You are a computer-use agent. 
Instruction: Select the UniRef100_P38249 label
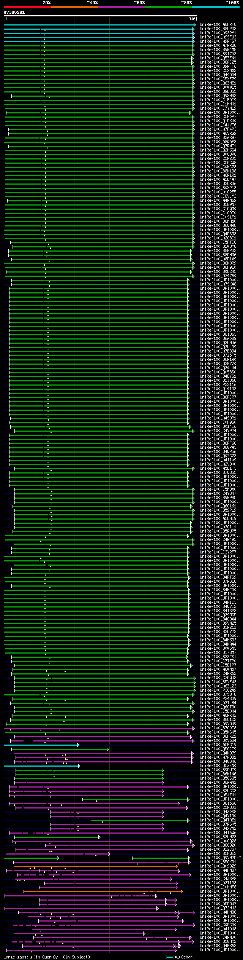[218, 690]
